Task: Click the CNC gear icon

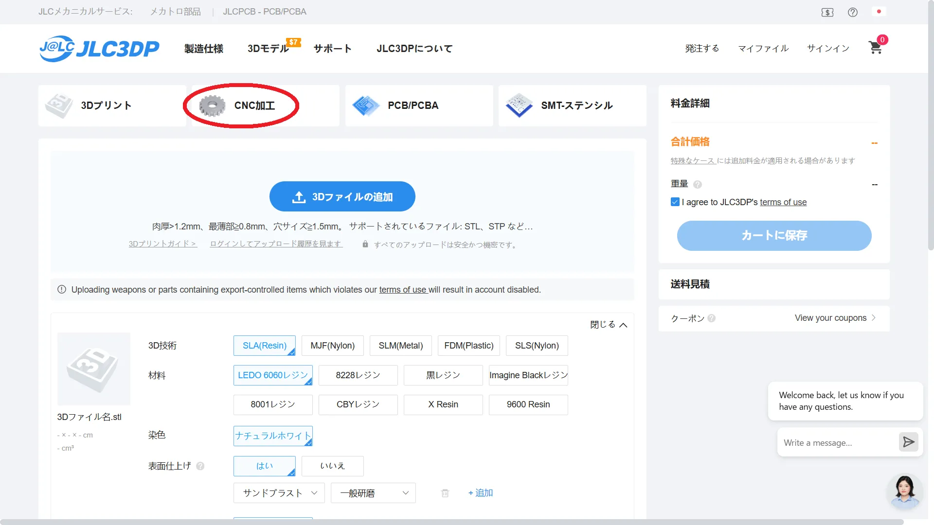Action: [x=212, y=105]
